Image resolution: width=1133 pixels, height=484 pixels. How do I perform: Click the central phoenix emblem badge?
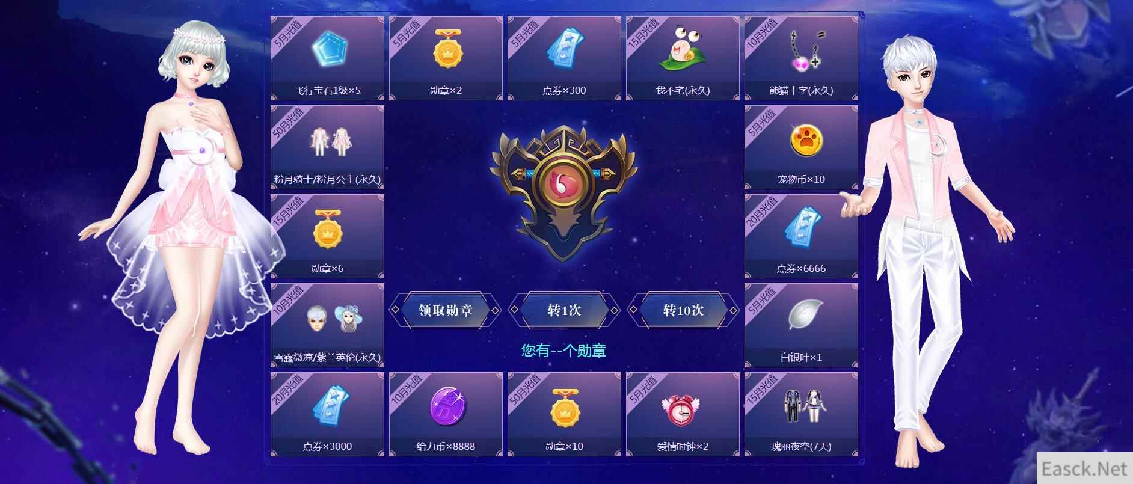point(563,194)
